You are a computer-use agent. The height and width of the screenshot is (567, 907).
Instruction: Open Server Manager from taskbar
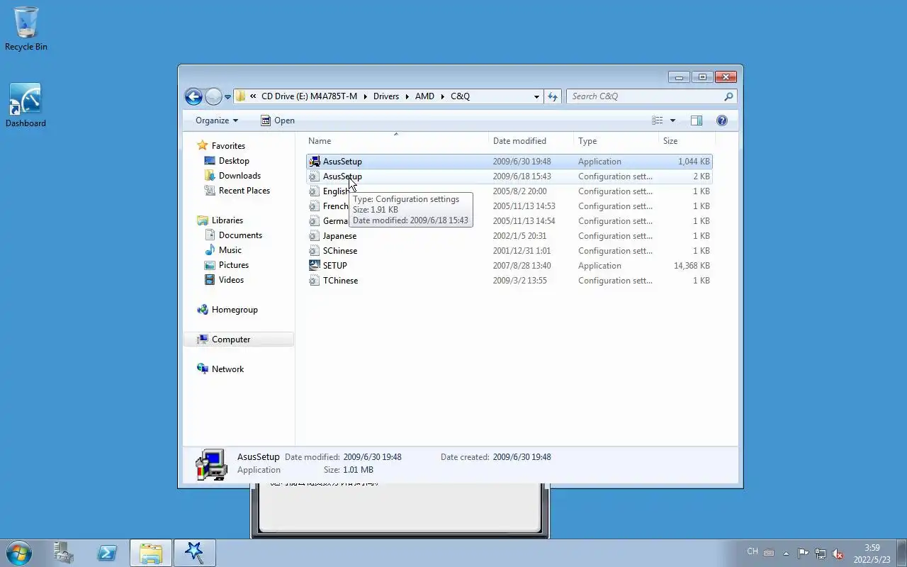click(64, 553)
